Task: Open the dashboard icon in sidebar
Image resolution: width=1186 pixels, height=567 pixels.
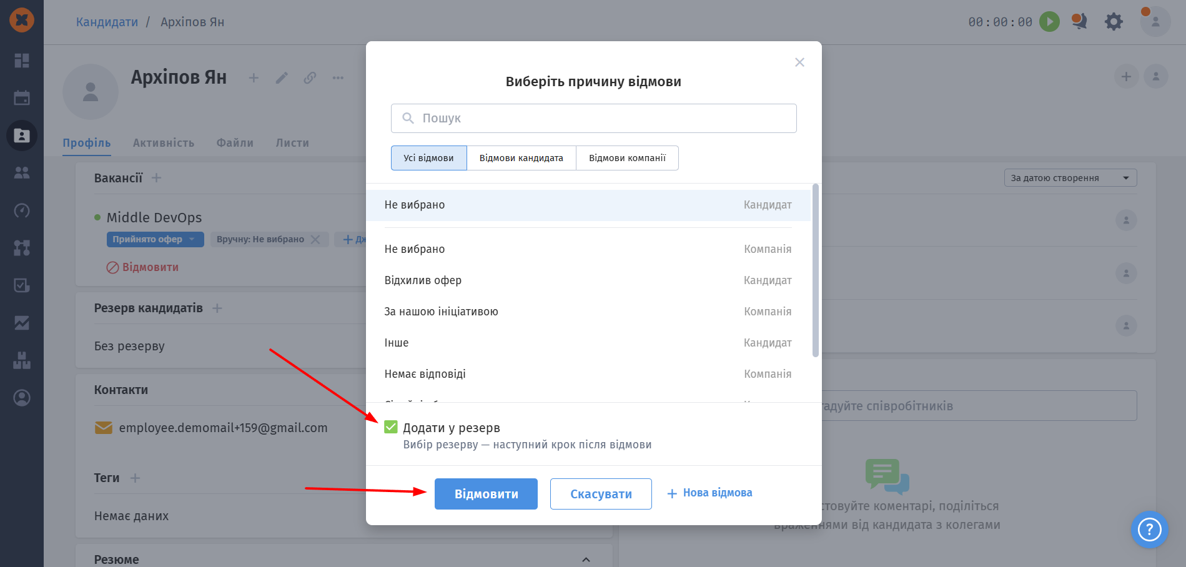Action: point(22,61)
